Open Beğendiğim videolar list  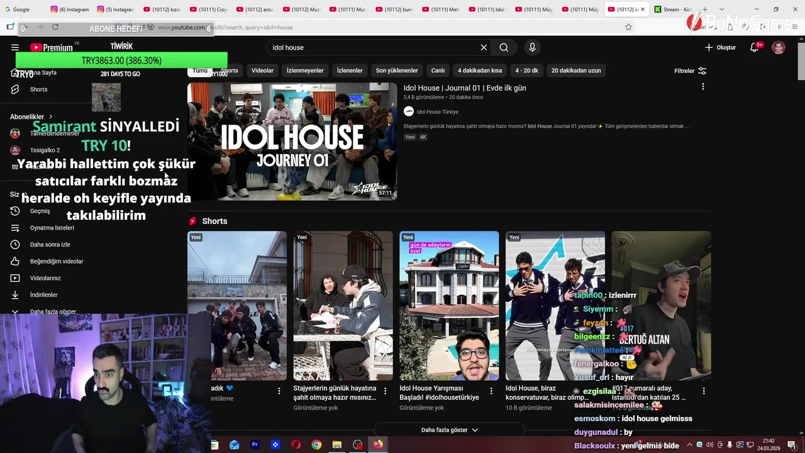[57, 261]
